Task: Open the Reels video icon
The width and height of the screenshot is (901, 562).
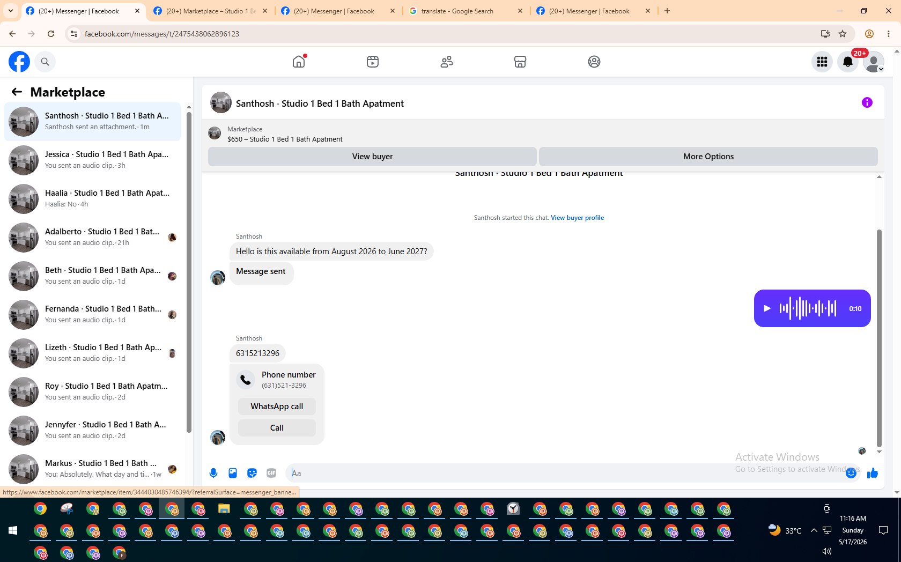Action: [x=373, y=62]
